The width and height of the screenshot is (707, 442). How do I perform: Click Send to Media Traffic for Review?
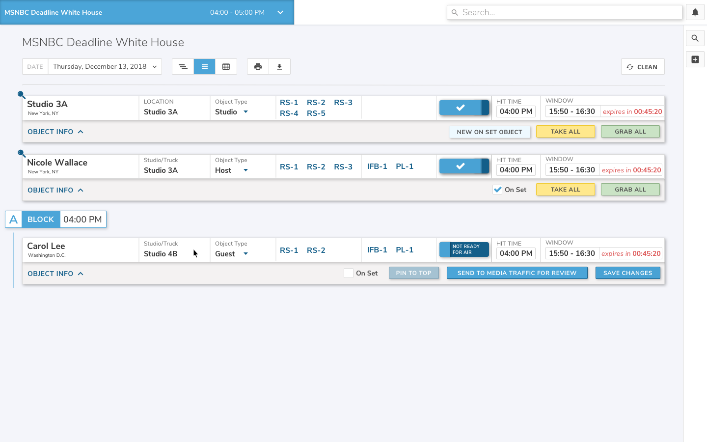pos(517,273)
